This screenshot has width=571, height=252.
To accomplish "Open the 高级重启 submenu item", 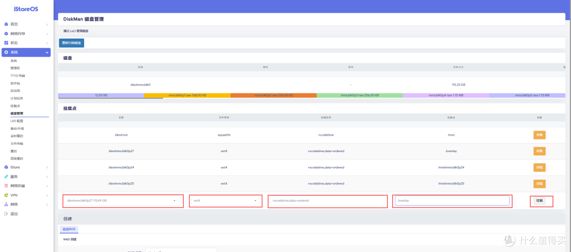I will coord(16,158).
